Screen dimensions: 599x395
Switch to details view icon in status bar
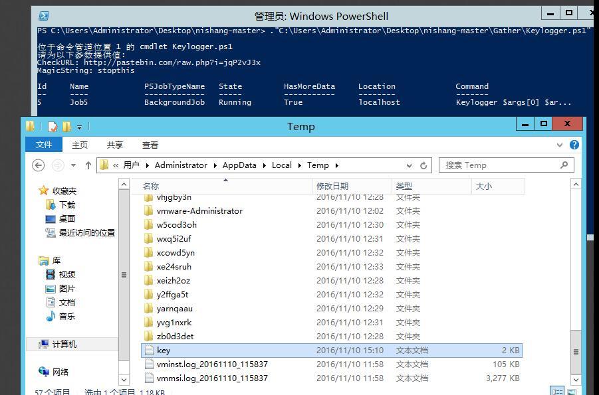tap(558, 392)
